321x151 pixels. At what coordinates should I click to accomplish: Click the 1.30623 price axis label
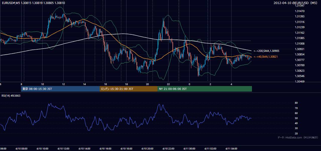[x=299, y=71]
